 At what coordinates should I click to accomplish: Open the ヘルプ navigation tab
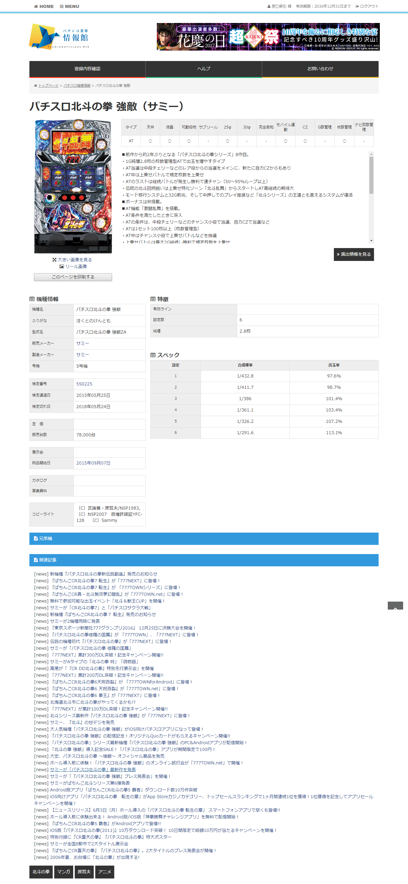click(204, 69)
